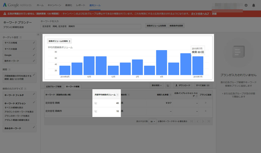
Task: Show trend chart icon for 注文住宅 岡崎市
Action: (x=96, y=111)
